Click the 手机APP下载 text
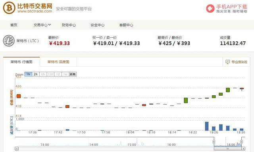 [232, 7]
